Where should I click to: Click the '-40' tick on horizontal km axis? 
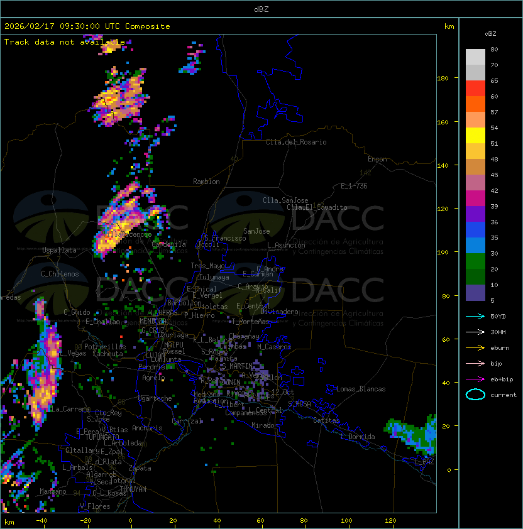[41, 521]
